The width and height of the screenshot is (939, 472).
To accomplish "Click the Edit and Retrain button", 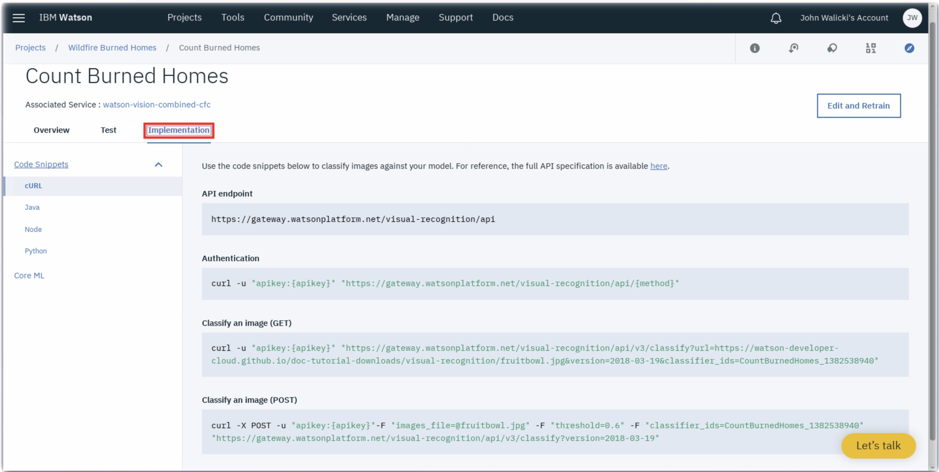I will point(858,106).
